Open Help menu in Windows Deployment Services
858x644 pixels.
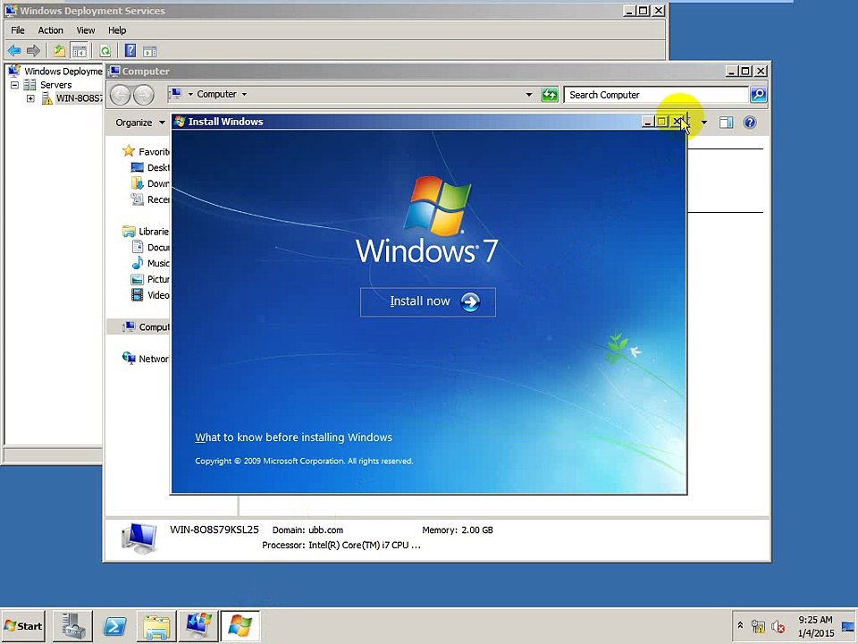(x=117, y=30)
